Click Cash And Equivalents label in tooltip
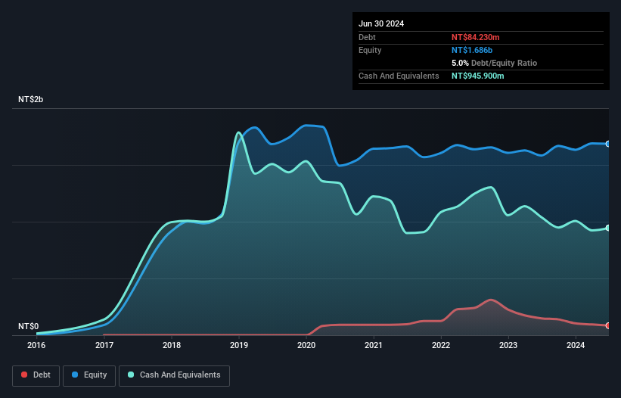The height and width of the screenshot is (398, 621). [x=399, y=76]
